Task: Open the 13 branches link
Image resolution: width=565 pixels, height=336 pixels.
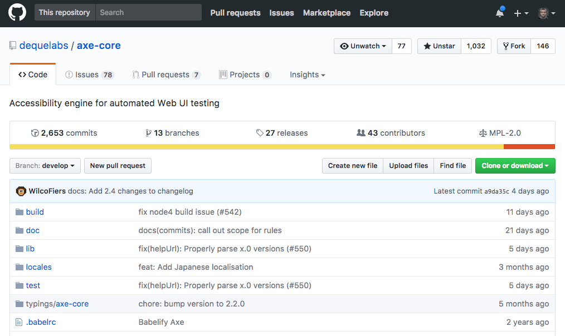Action: tap(172, 133)
